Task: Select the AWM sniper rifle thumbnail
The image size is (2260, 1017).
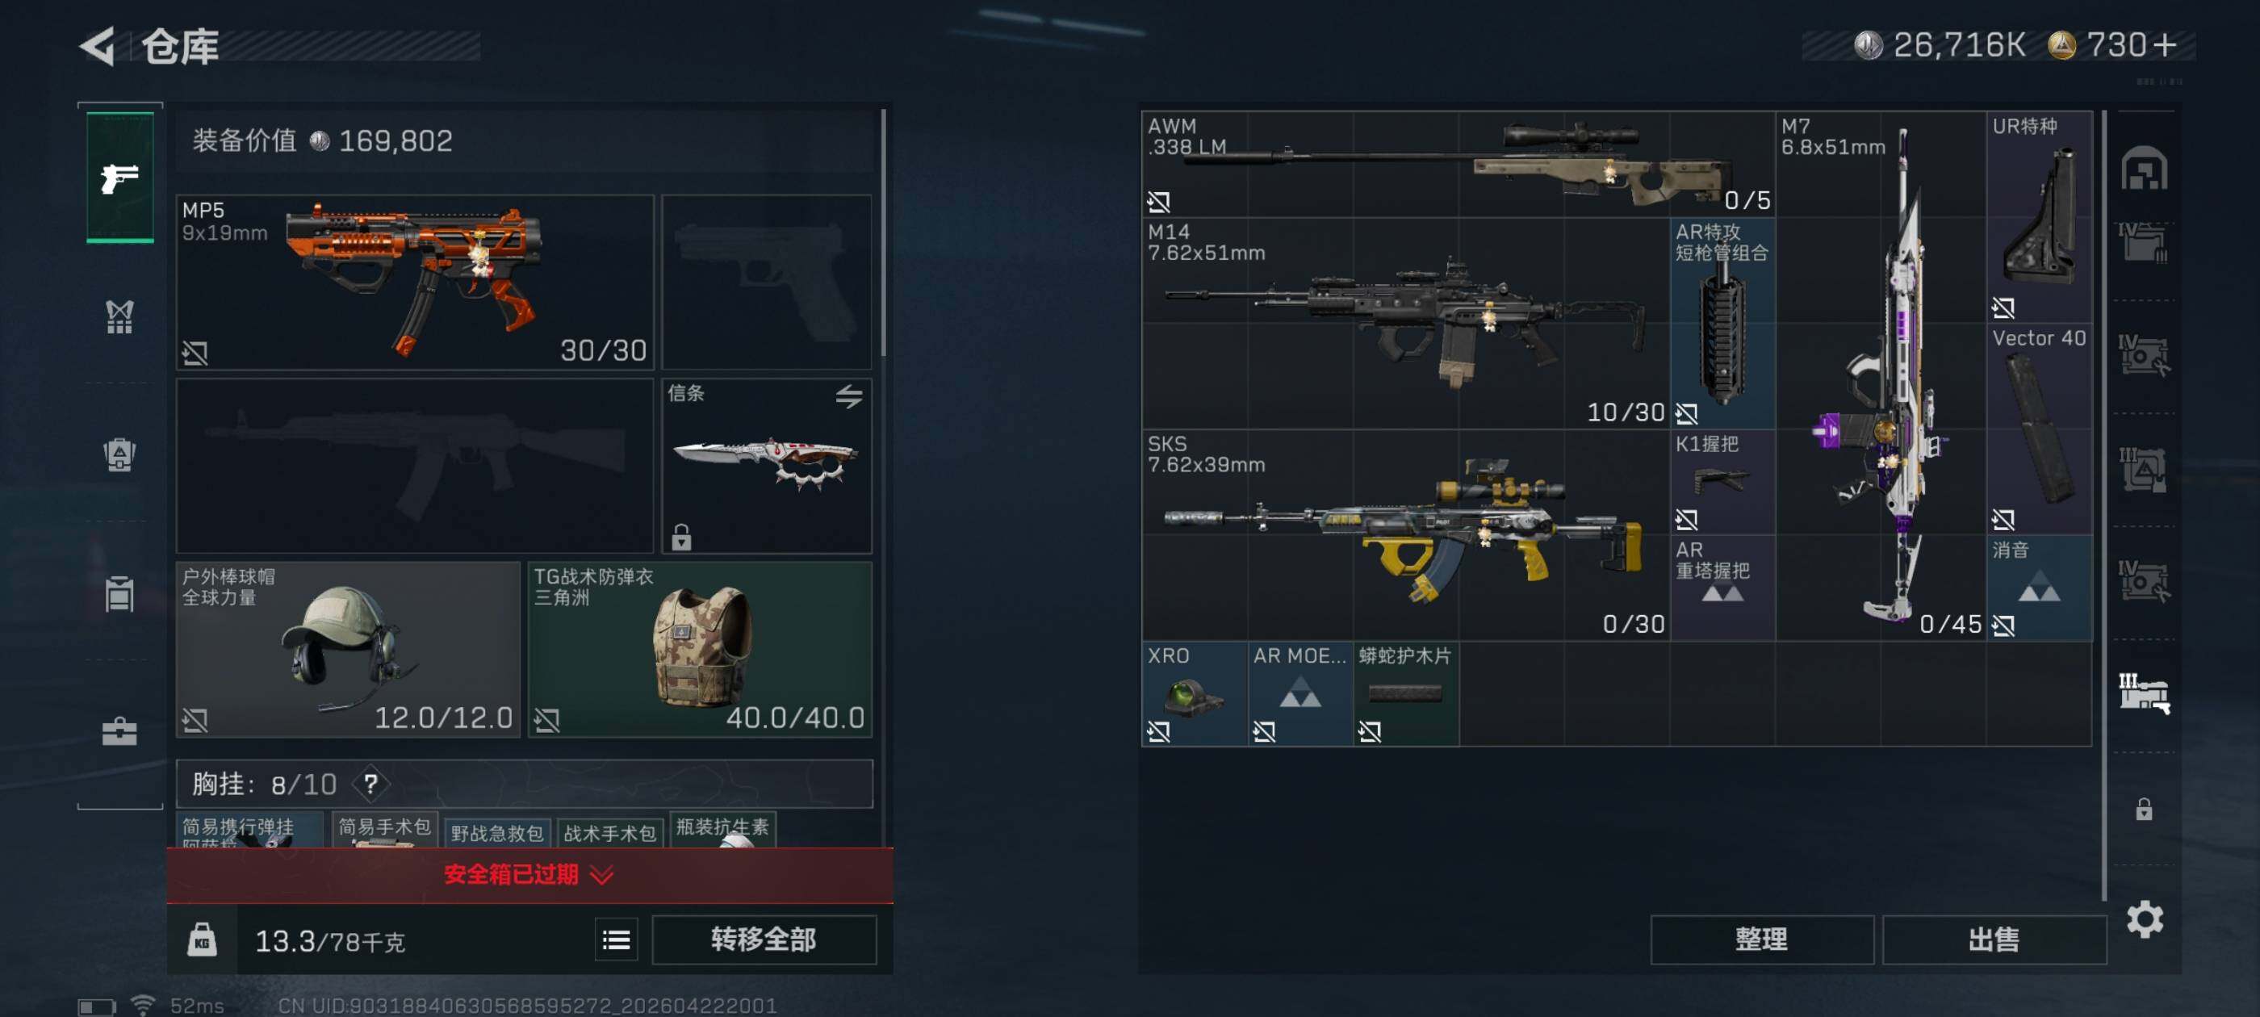Action: point(1459,164)
